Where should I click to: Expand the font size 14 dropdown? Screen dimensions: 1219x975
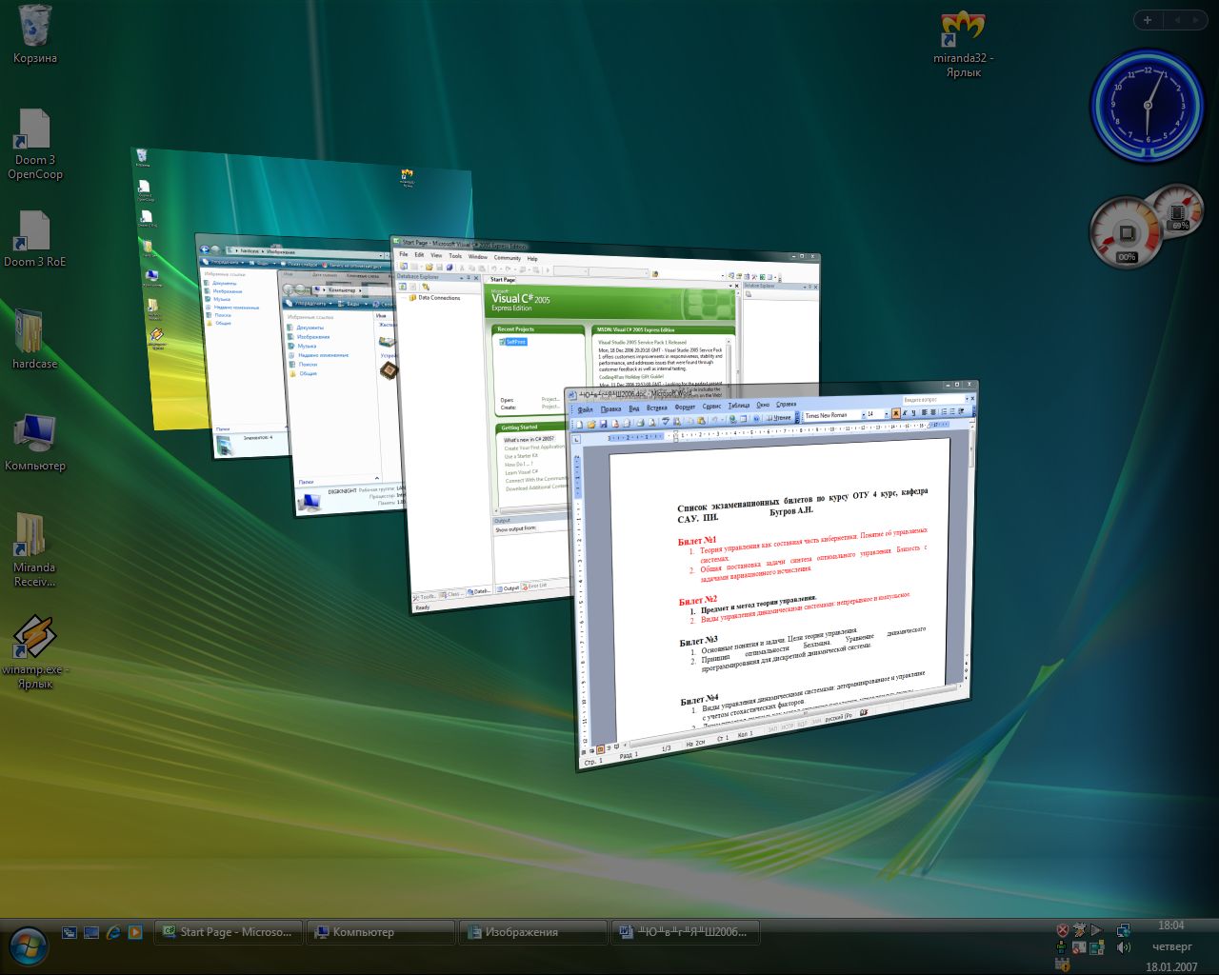tap(887, 414)
